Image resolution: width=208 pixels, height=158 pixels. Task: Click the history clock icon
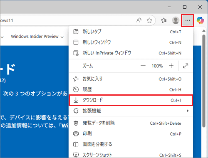[x=76, y=89]
